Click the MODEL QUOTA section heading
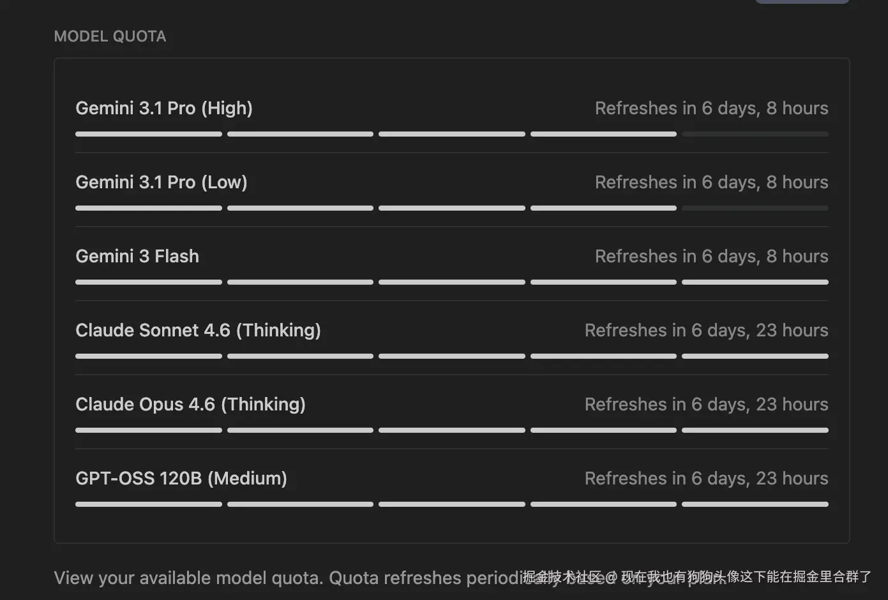The image size is (888, 600). click(110, 36)
